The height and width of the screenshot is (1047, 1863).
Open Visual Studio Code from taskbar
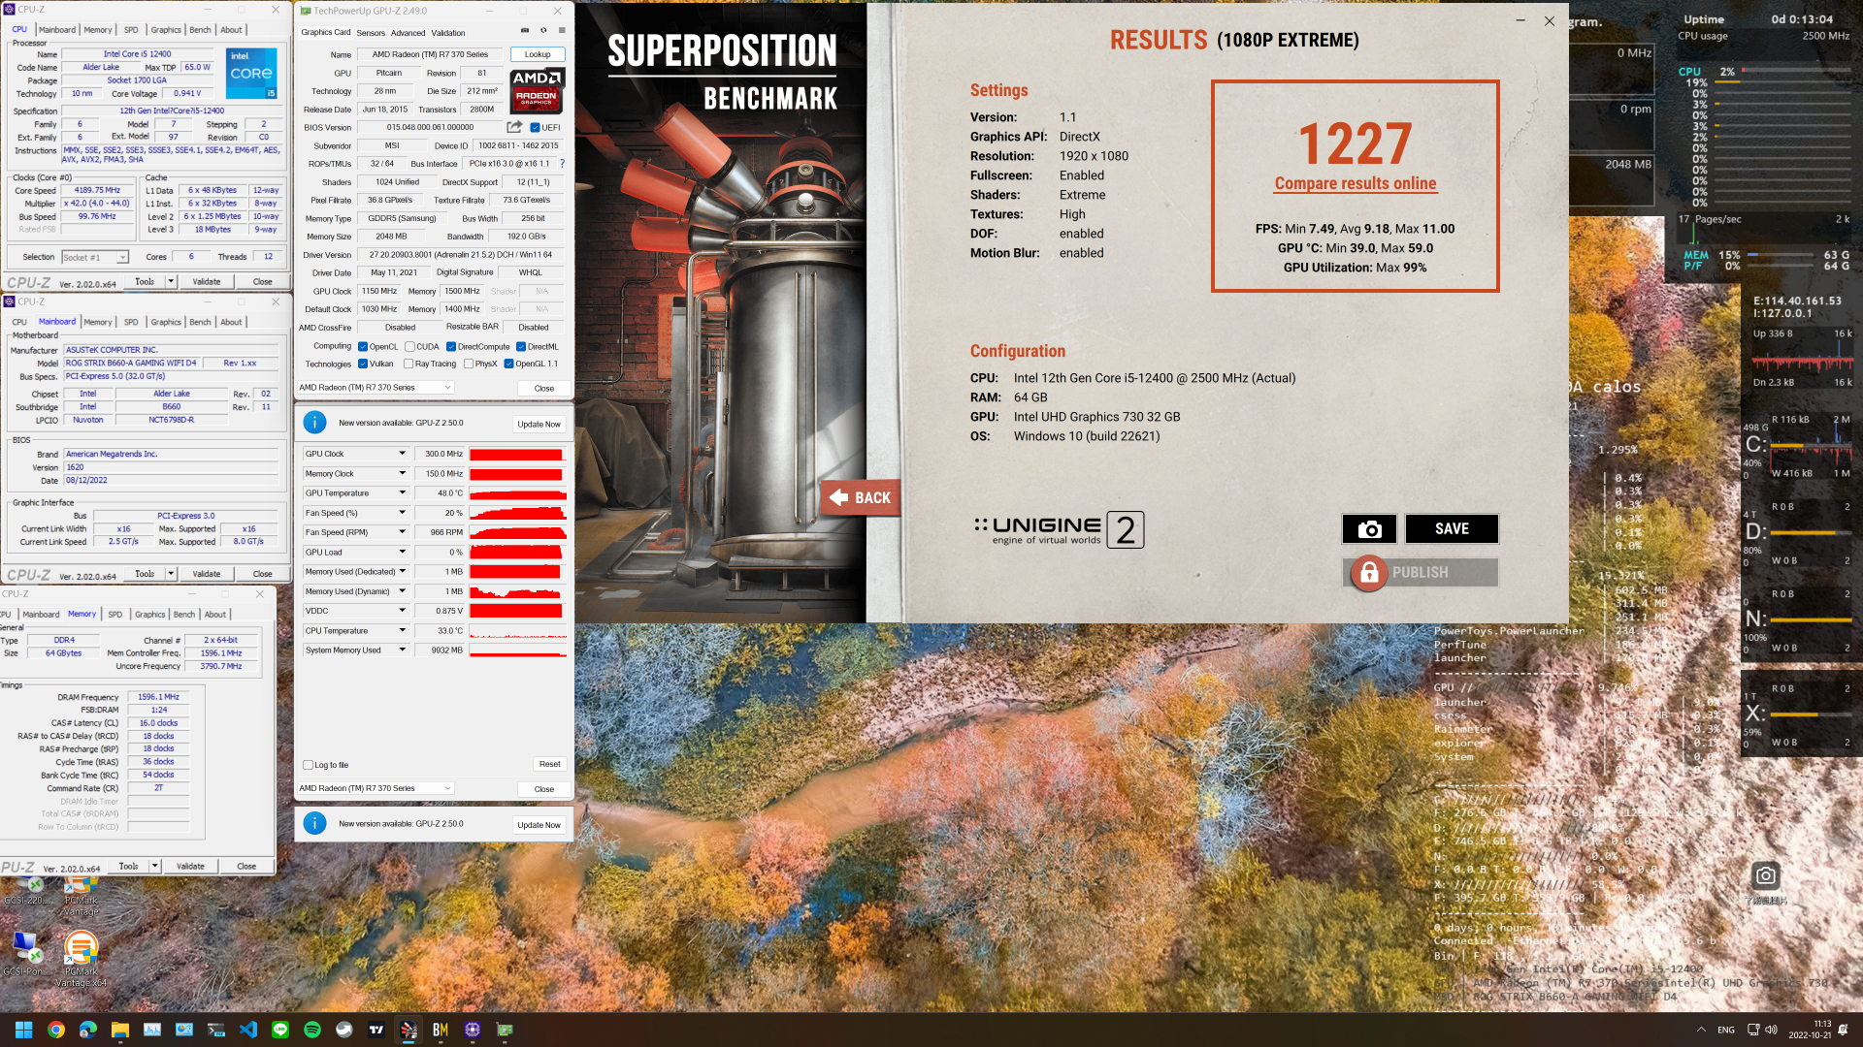(248, 1030)
